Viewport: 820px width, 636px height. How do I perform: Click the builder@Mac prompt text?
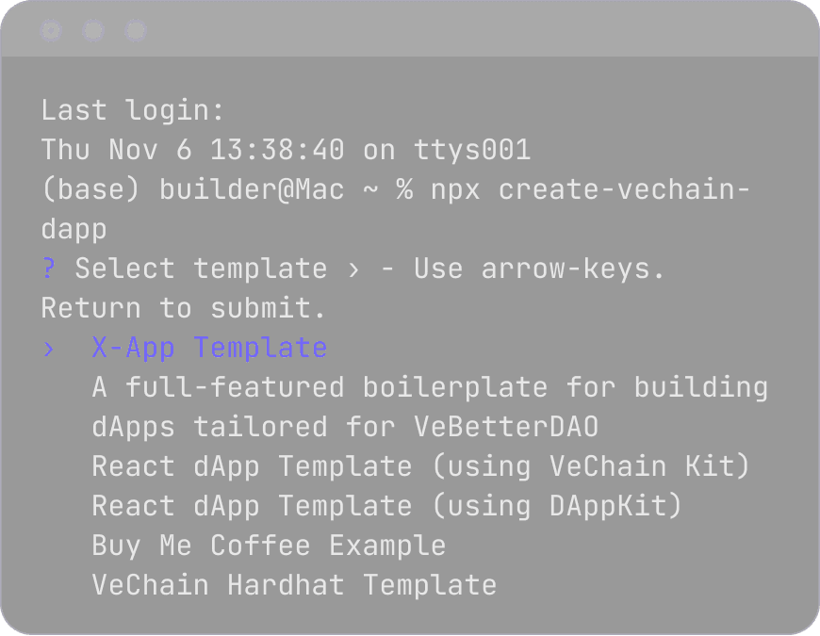[x=251, y=189]
